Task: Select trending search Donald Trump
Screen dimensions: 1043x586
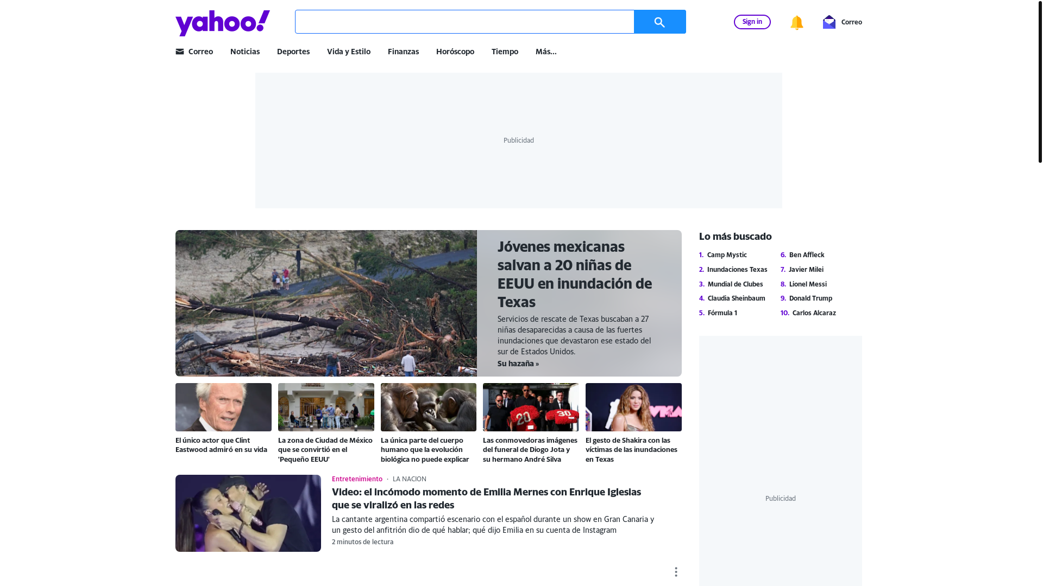Action: 810,298
